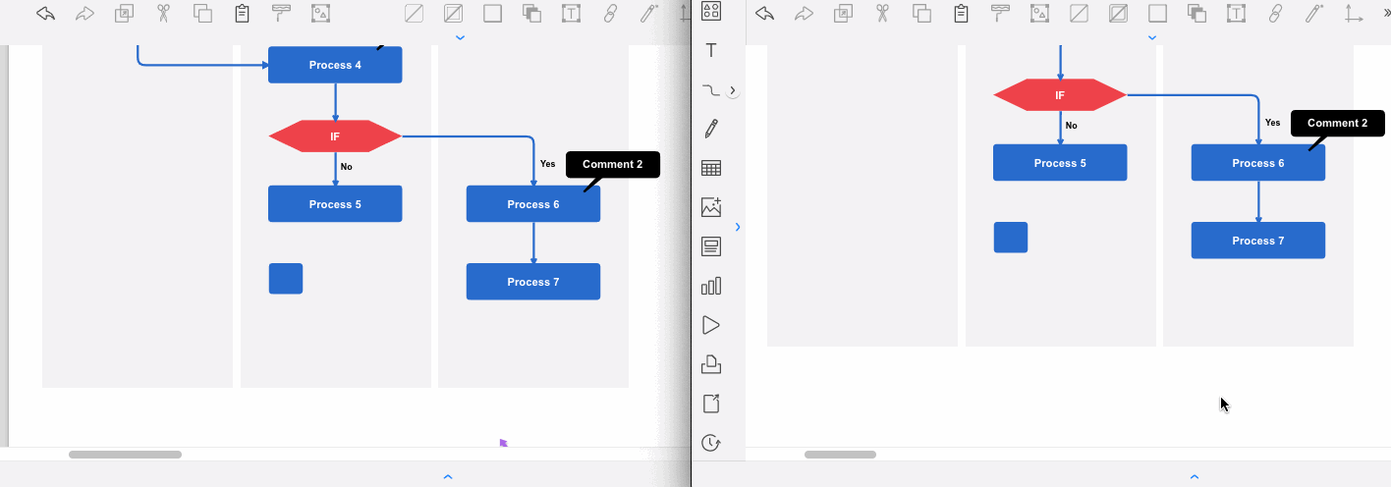Expand connector options arrow beside the Connector tool
Screen dimensions: 1391x487
[733, 90]
